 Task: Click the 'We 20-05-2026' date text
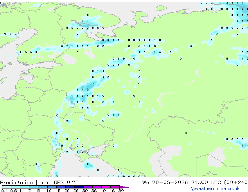tap(165, 182)
